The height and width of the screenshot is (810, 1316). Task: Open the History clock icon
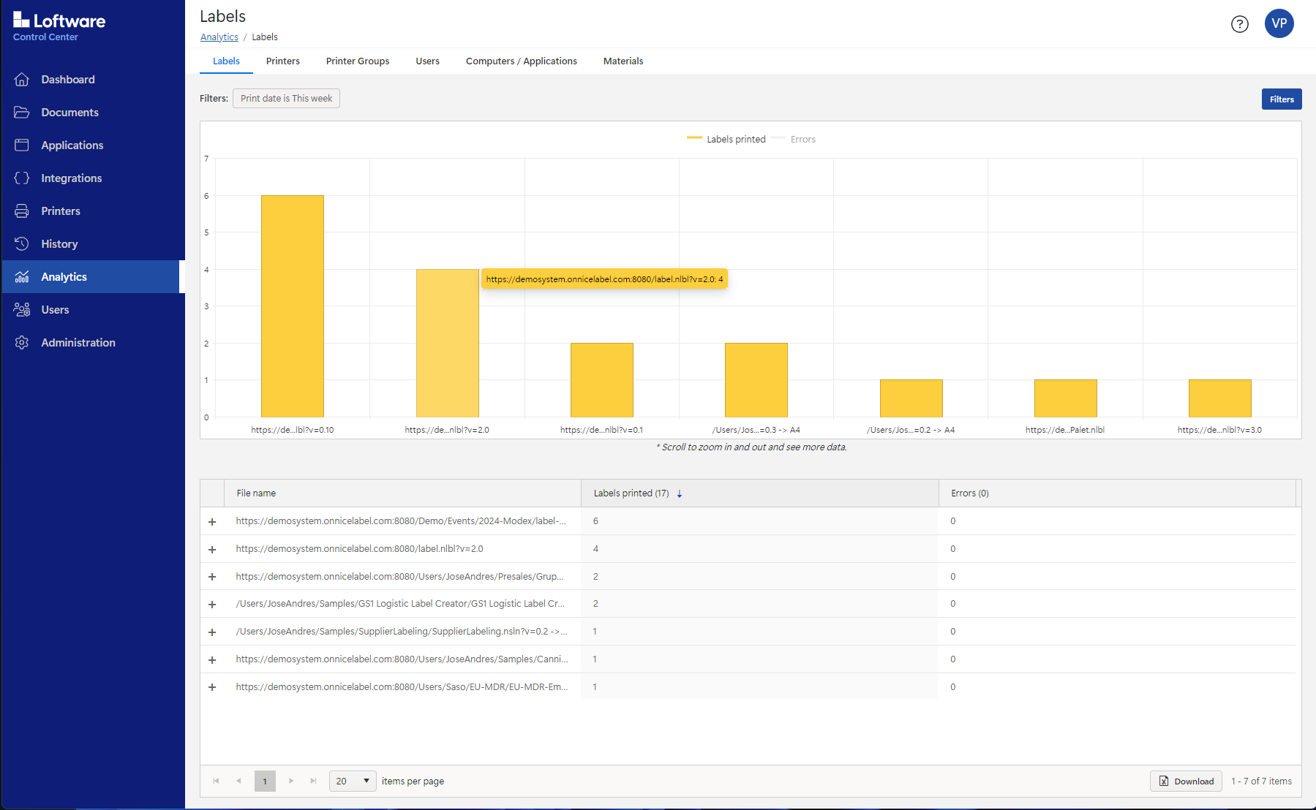22,244
